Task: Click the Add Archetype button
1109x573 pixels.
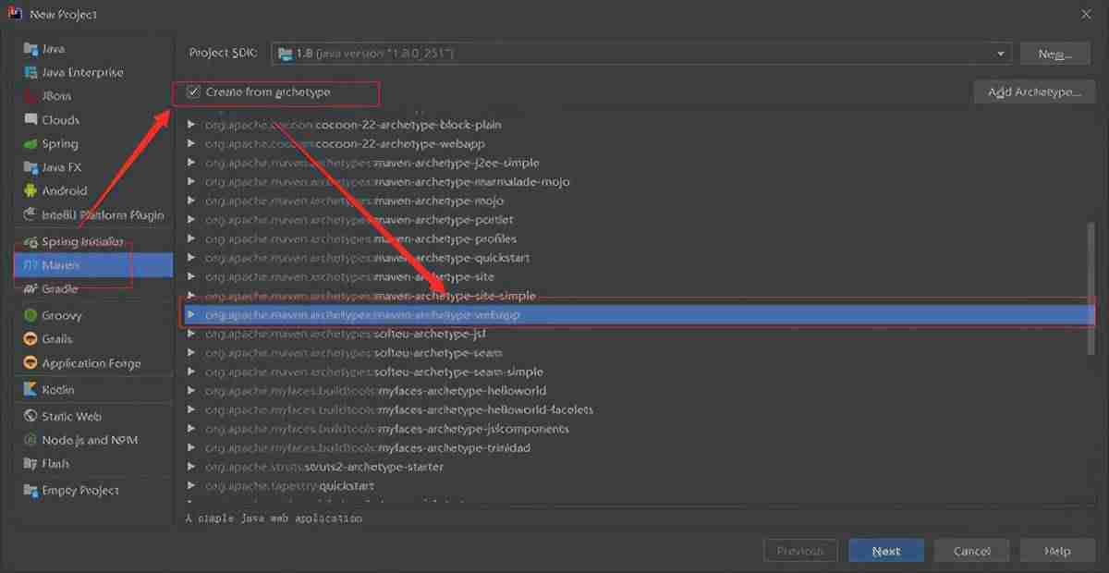Action: coord(1034,92)
